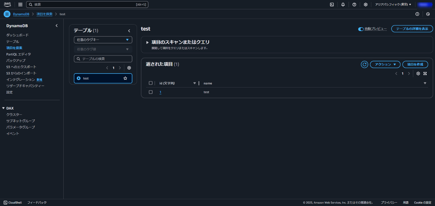Image resolution: width=435 pixels, height=206 pixels.
Task: Open パラメータグループ under DAX
Action: (x=21, y=127)
